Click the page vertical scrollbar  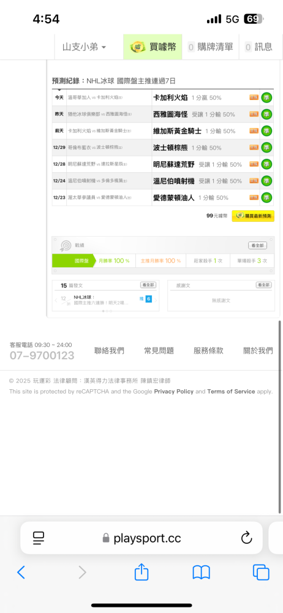point(280,416)
